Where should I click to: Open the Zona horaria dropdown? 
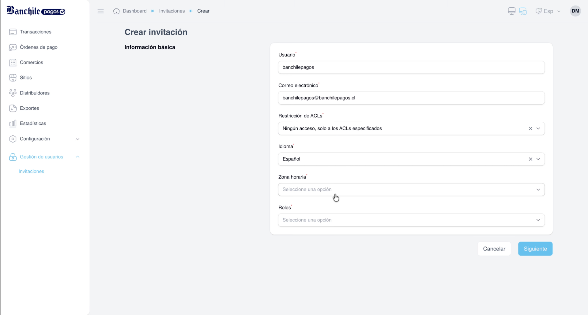[411, 190]
